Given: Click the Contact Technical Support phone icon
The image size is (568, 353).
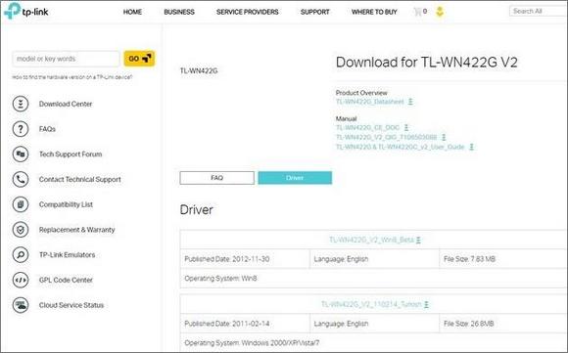Looking at the screenshot, I should tap(21, 179).
